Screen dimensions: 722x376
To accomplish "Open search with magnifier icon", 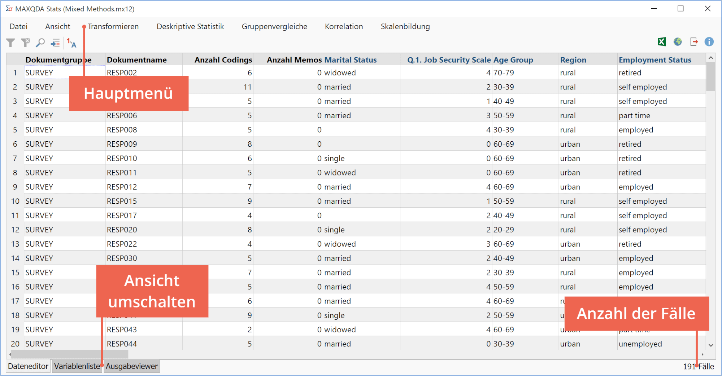I will click(40, 43).
